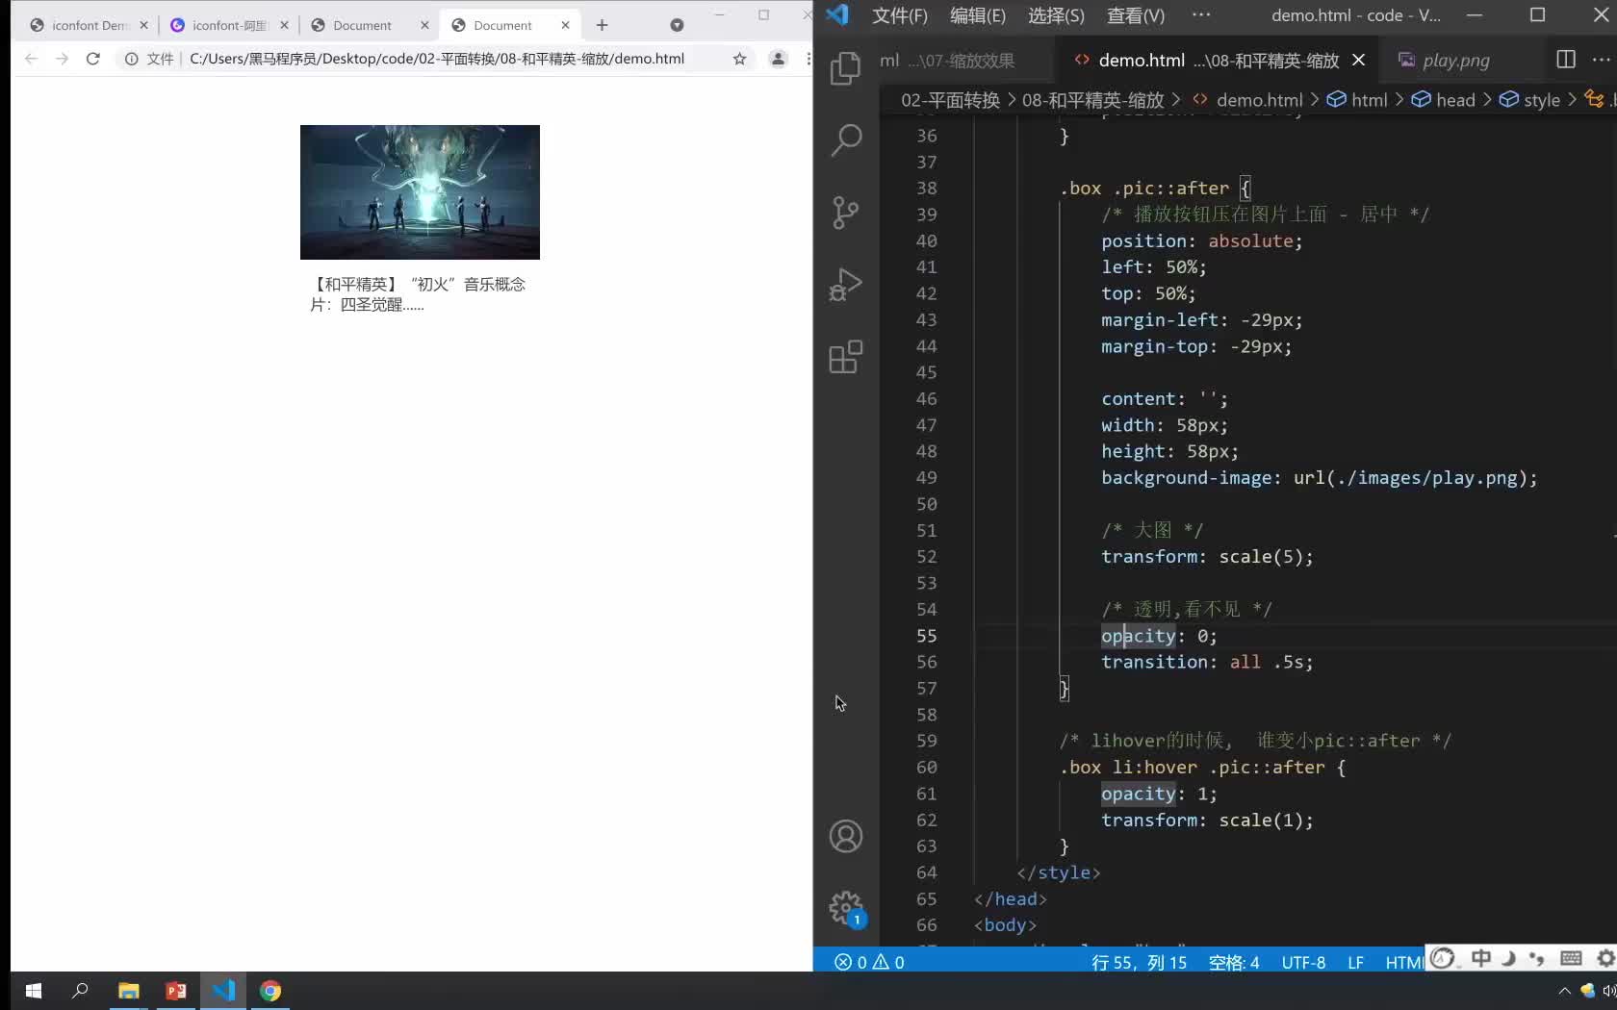Viewport: 1617px width, 1010px height.
Task: Open the VS Code Explorer panel
Action: tap(845, 67)
